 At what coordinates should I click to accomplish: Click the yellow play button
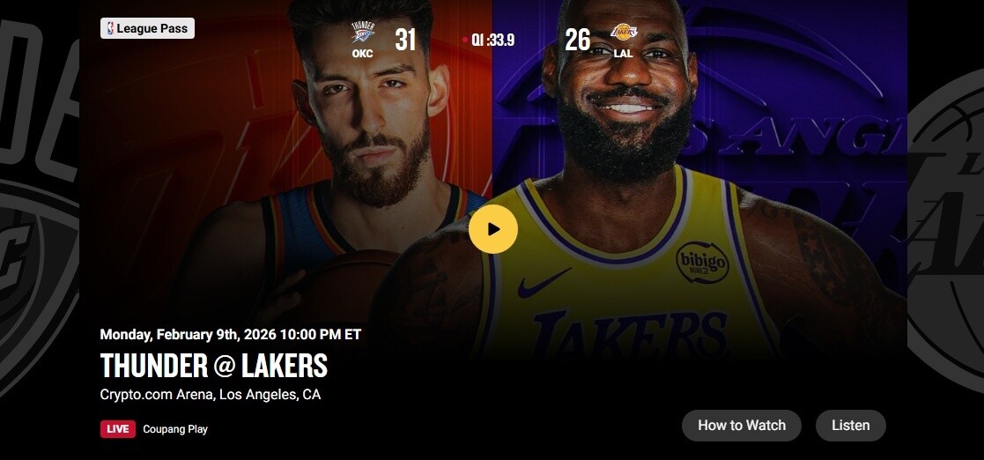(492, 229)
